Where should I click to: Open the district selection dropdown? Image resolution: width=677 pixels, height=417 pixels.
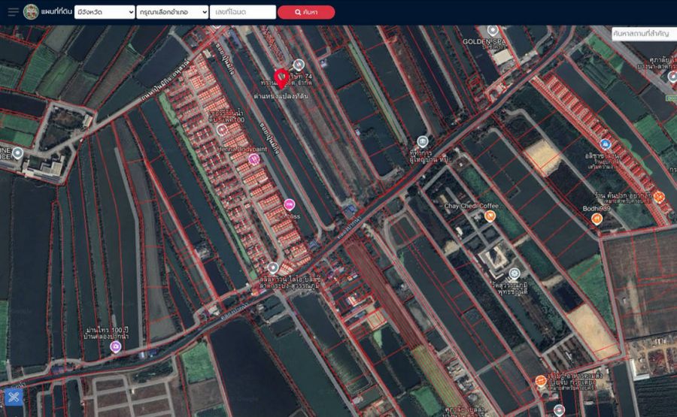coord(173,12)
